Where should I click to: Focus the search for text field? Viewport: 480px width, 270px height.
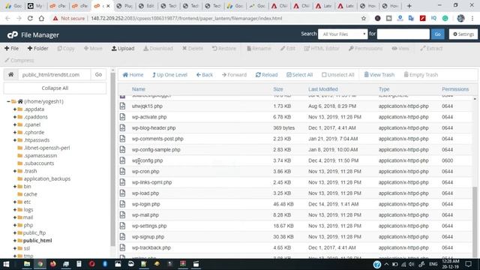[x=403, y=34]
